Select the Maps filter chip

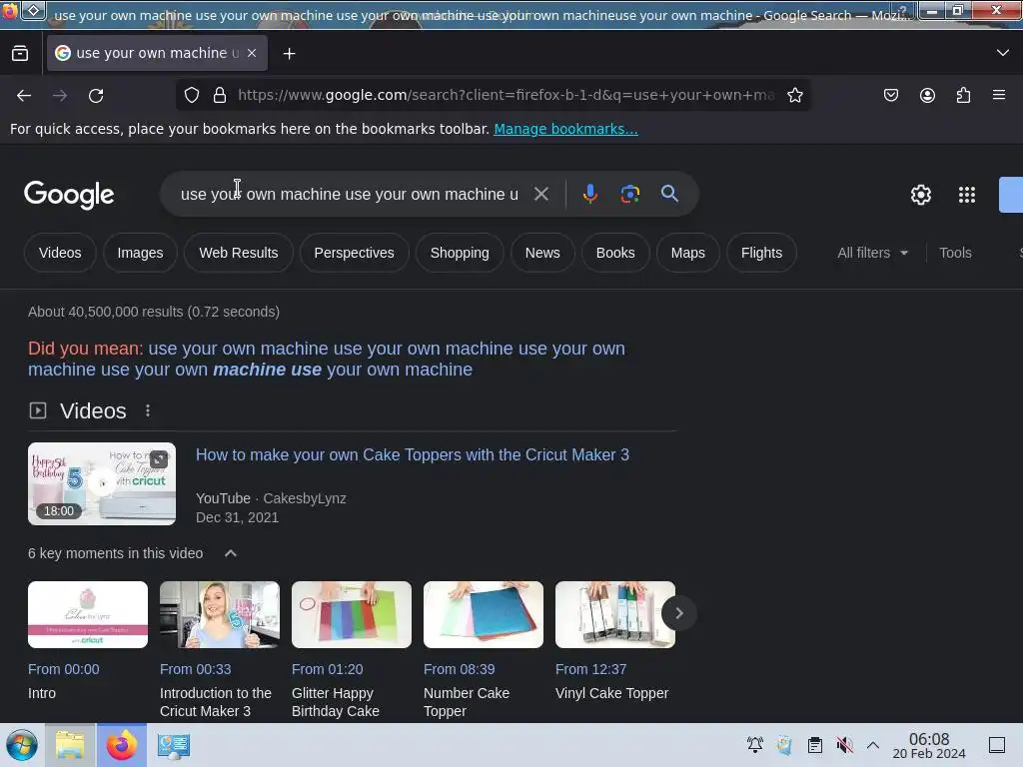687,253
